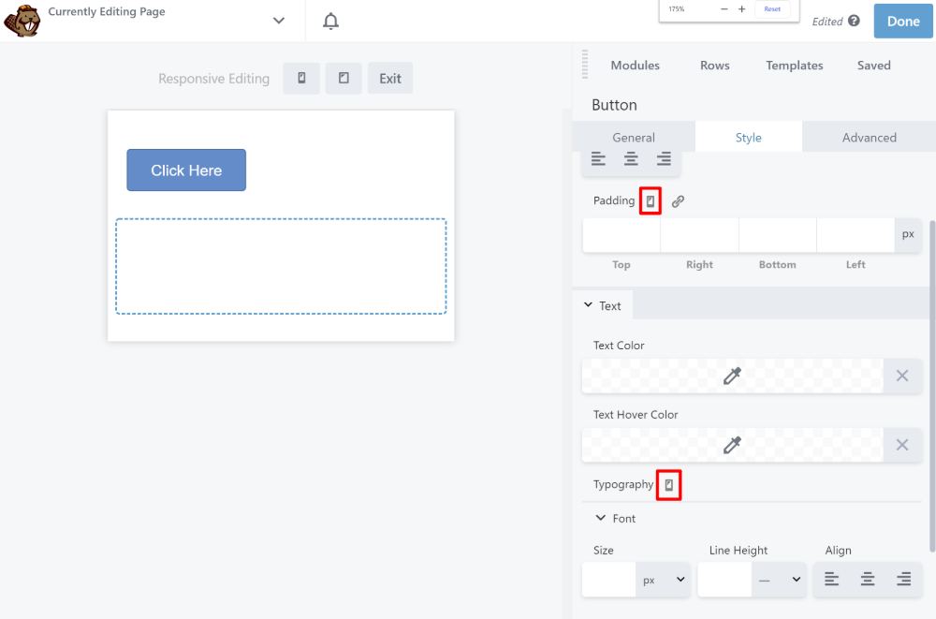Viewport: 936px width, 619px height.
Task: Open the notifications bell
Action: tap(330, 21)
